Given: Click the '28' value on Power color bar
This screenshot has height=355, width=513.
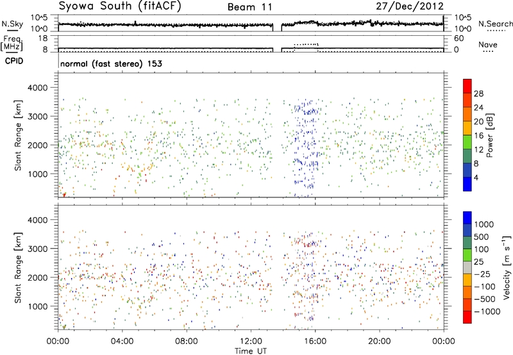Looking at the screenshot, I should pyautogui.click(x=478, y=94).
